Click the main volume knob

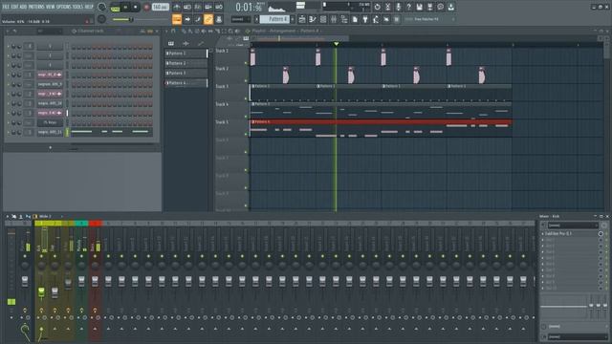101,7
